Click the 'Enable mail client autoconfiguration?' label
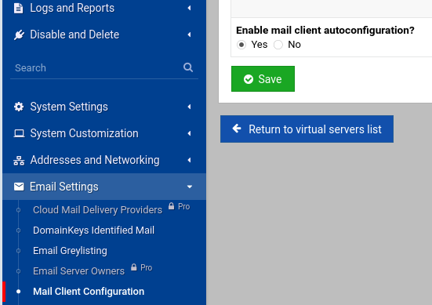Viewport: 432px width, 305px height. (x=325, y=31)
